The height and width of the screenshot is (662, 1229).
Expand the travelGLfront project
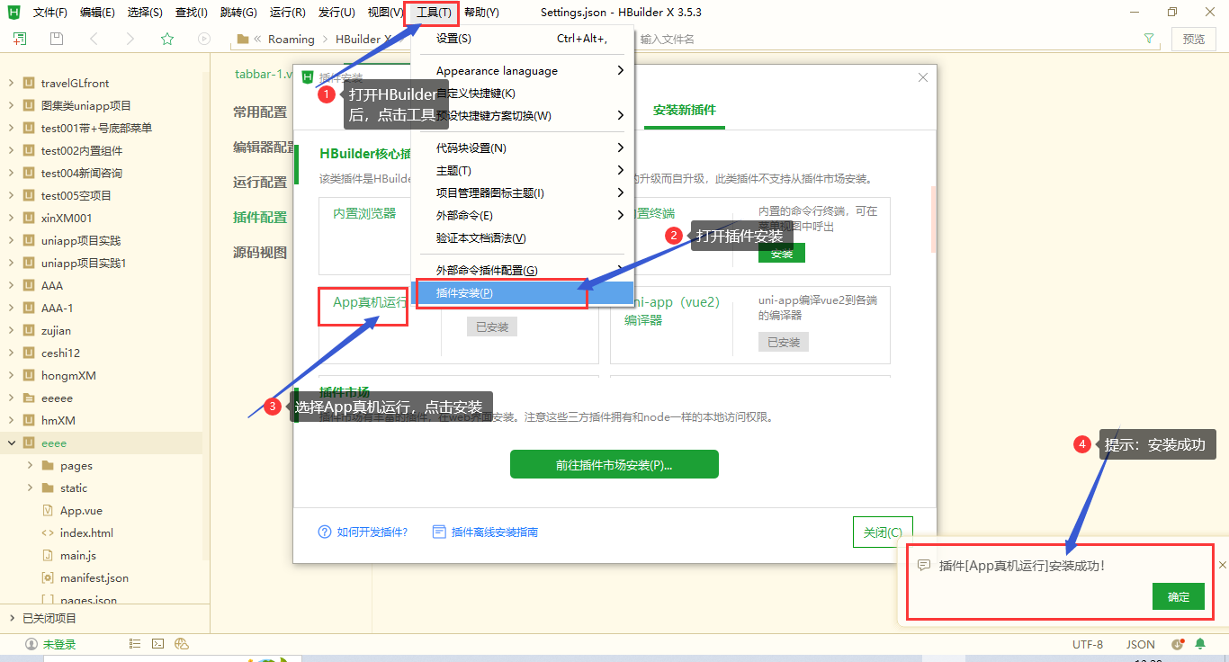[x=11, y=83]
